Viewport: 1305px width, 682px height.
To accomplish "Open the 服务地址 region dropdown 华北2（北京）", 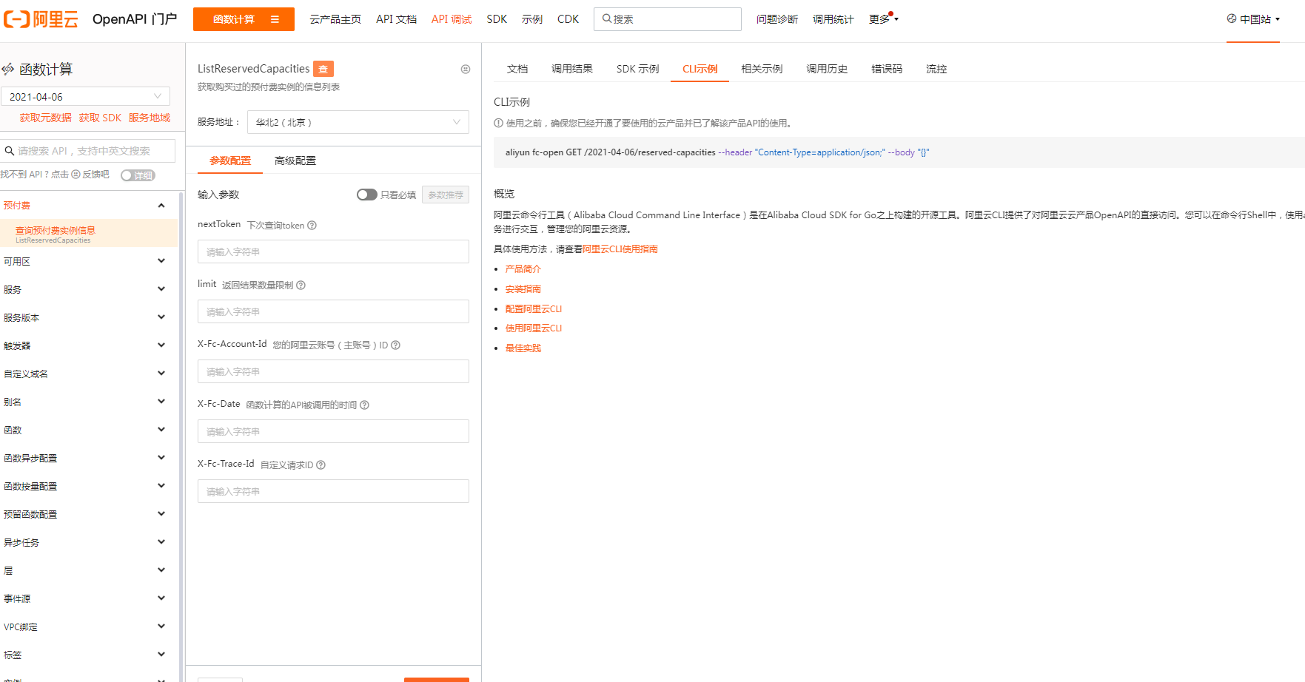I will 358,122.
